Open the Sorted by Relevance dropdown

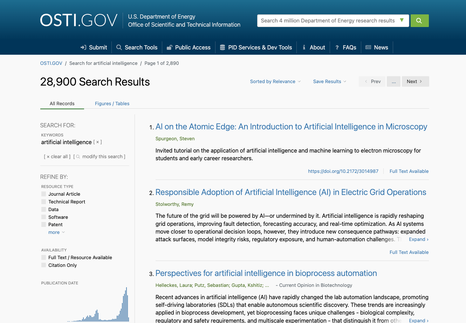coord(275,81)
